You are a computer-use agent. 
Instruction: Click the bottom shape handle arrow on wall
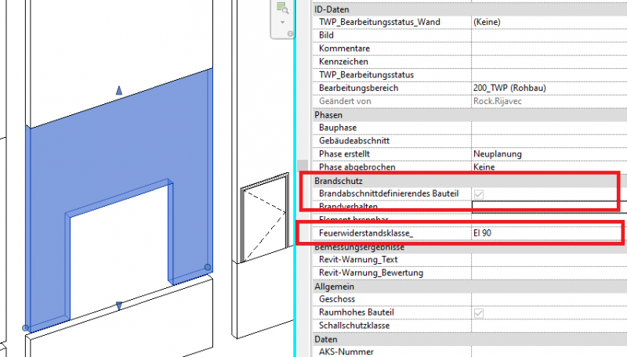[x=119, y=306]
